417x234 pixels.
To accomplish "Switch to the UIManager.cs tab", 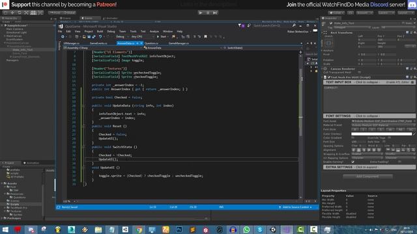I will click(72, 44).
